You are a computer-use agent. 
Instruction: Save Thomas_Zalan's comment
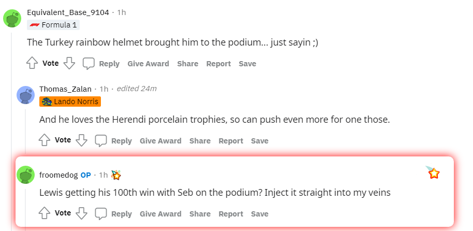tap(260, 141)
